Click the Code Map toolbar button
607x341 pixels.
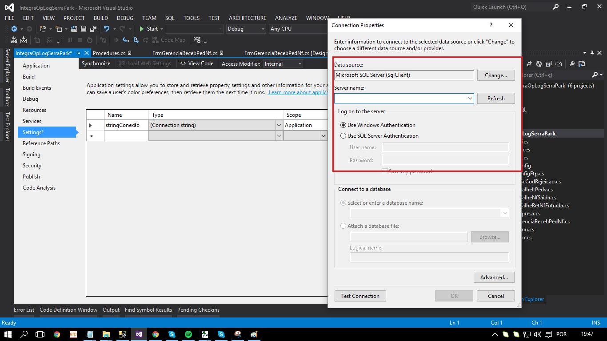pos(168,40)
